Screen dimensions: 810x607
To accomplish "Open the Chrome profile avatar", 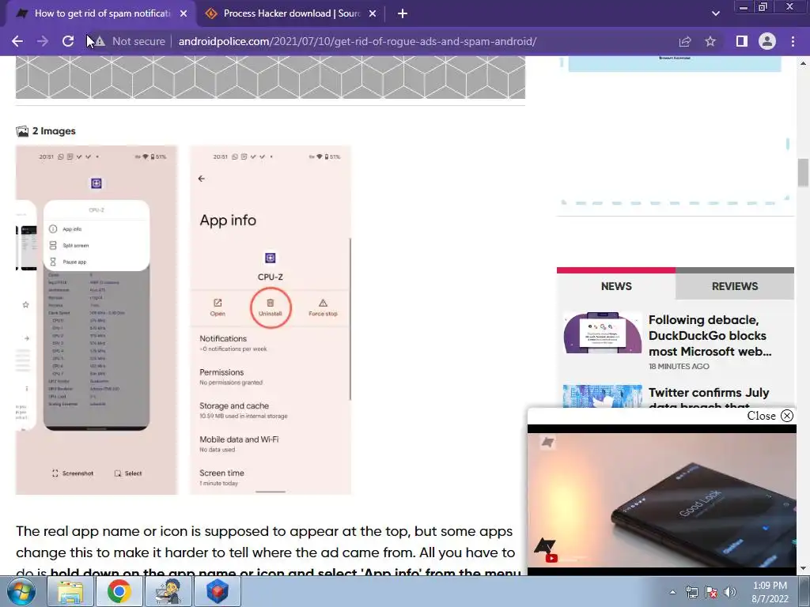I will [x=767, y=41].
